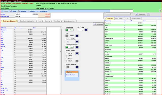The width and height of the screenshot is (162, 95).
Task: Click the PAF value field 0.044
Action: click(x=72, y=36)
